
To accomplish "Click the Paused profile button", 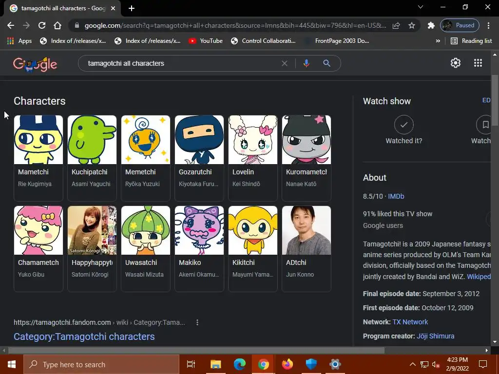I will (460, 25).
